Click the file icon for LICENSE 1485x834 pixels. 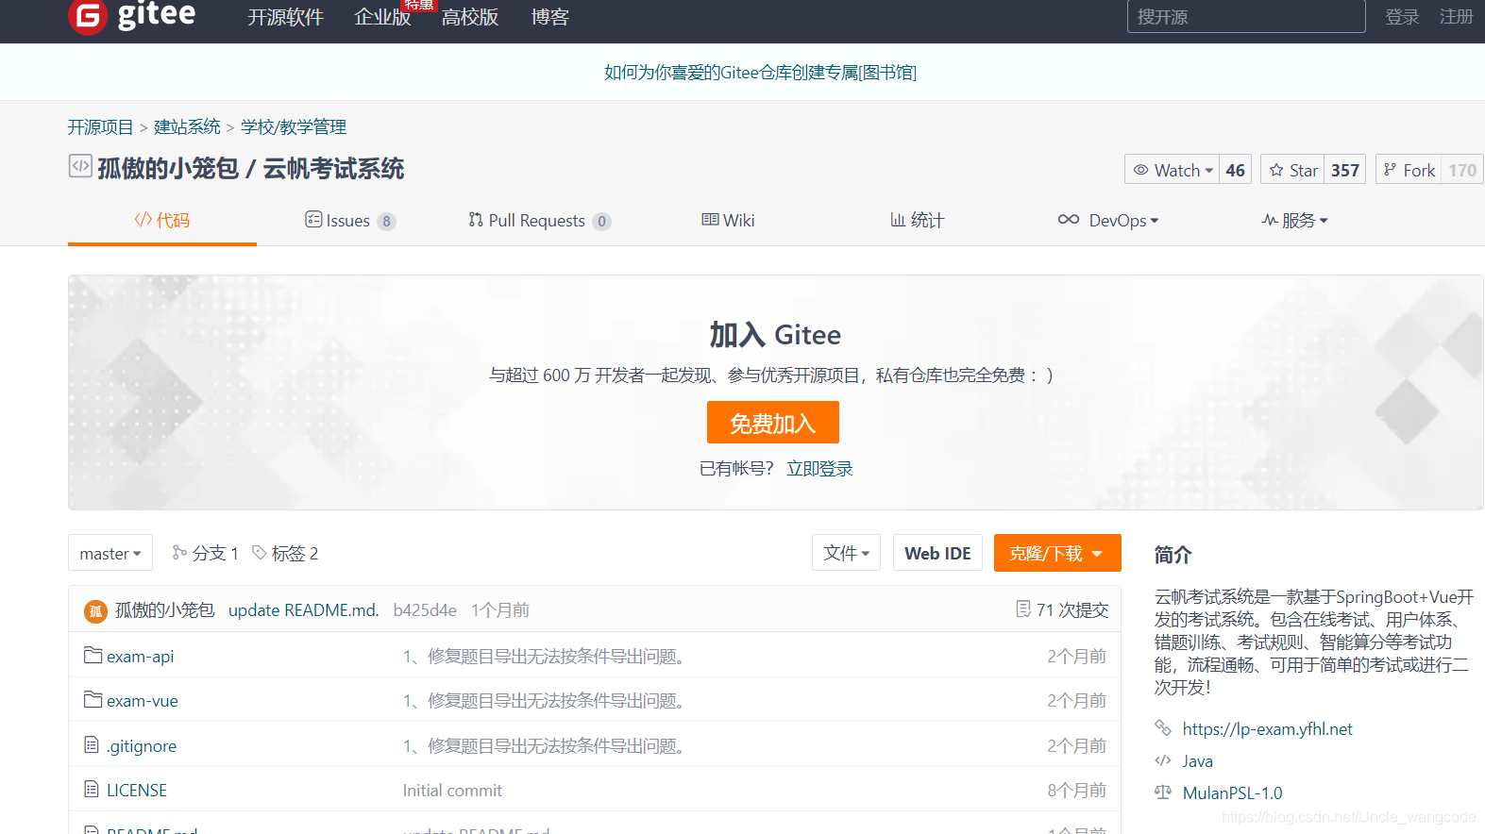pyautogui.click(x=92, y=789)
